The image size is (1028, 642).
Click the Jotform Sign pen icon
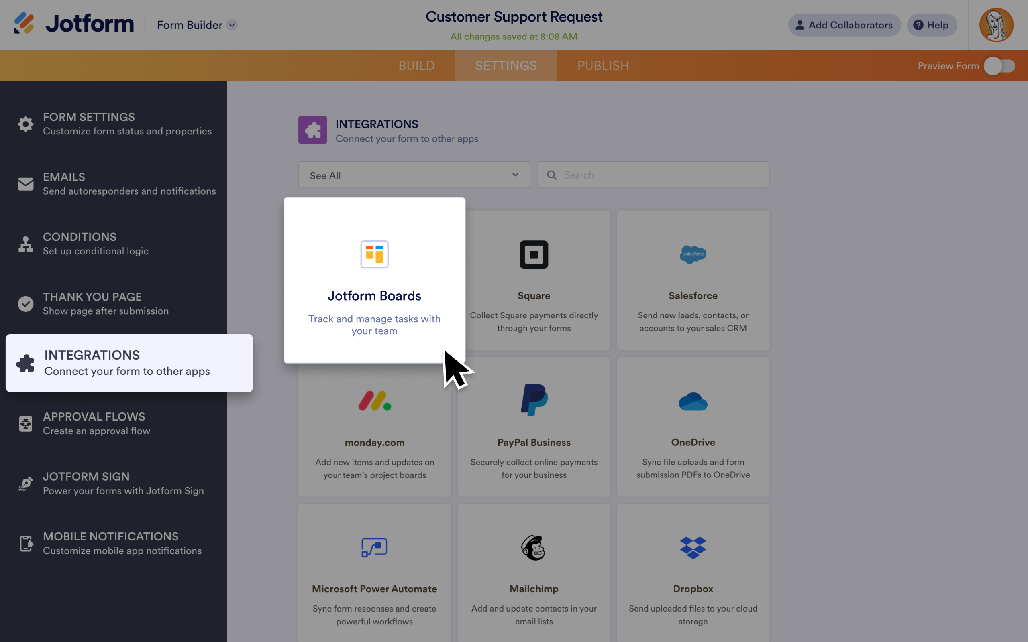tap(25, 484)
